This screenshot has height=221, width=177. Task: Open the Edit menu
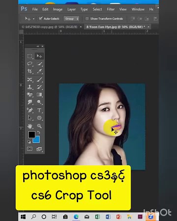coord(45,9)
